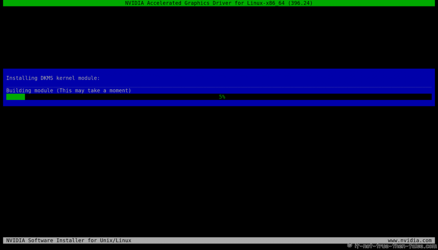Click the www.nvidia.com footer text

coord(409,241)
